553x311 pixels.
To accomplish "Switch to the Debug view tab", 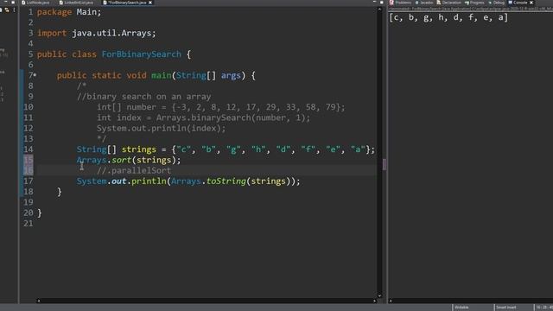I will pyautogui.click(x=497, y=3).
